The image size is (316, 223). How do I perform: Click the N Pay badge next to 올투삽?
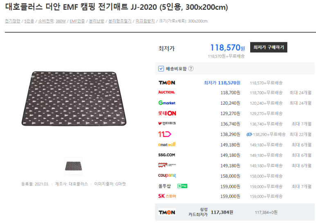pyautogui.click(x=182, y=186)
